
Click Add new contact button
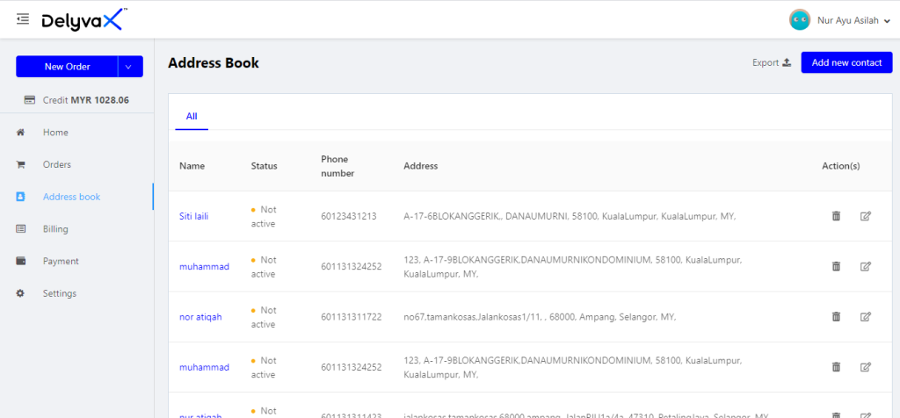(846, 62)
